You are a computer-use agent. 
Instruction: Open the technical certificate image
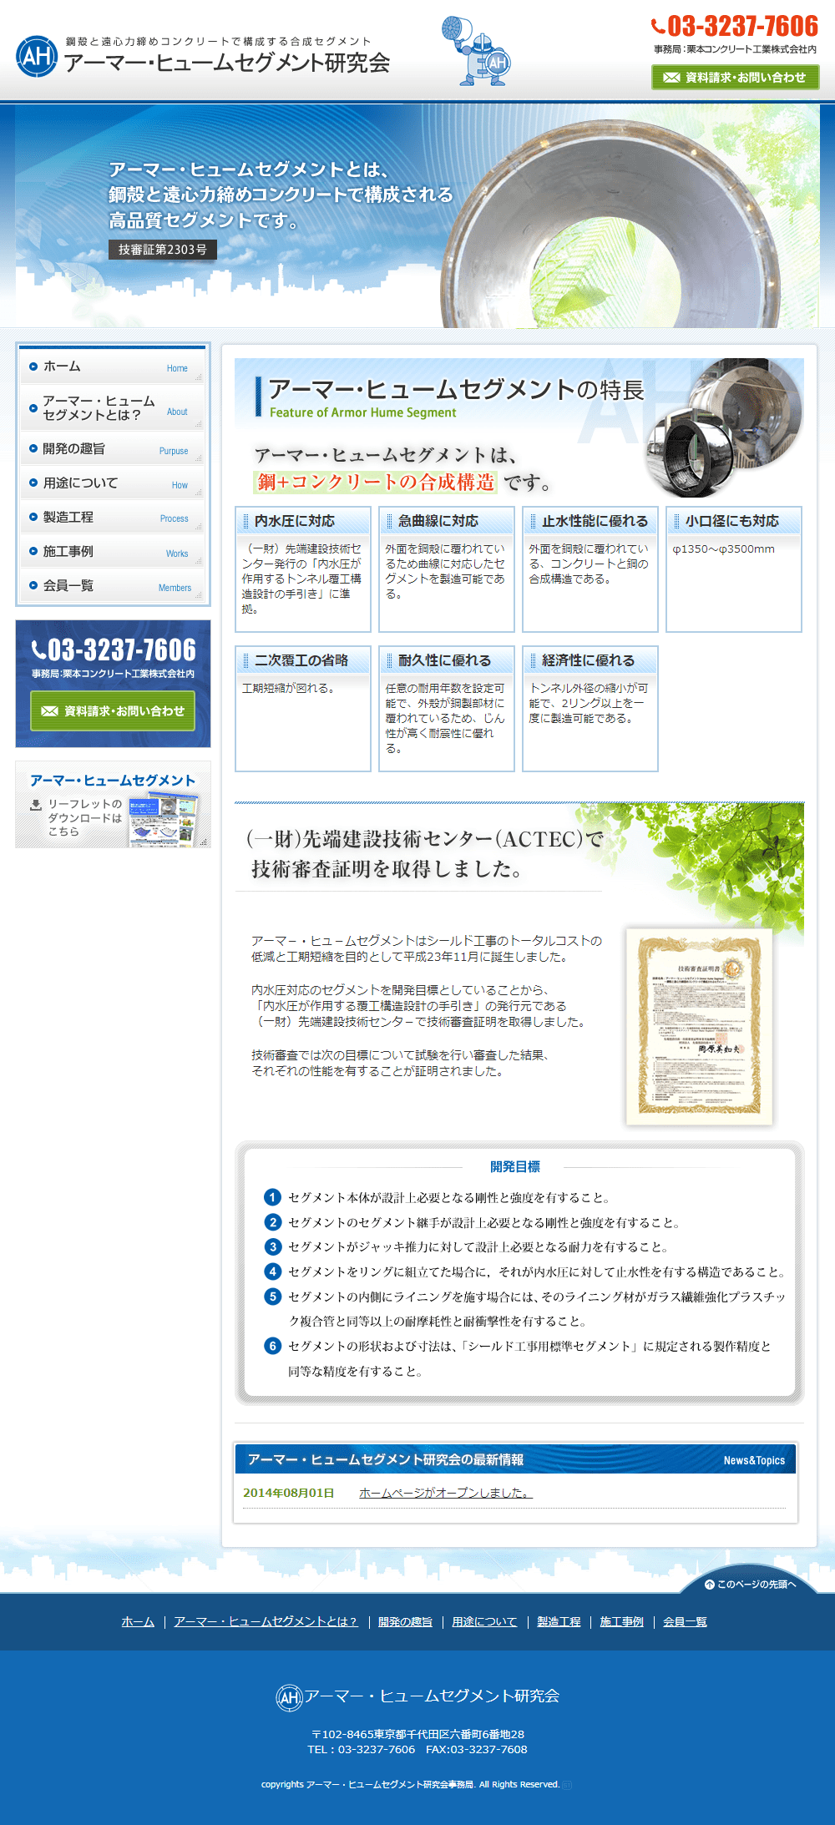tap(700, 1026)
